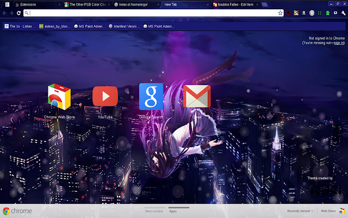
Task: Open the Chrome Web Store app
Action: pyautogui.click(x=59, y=97)
